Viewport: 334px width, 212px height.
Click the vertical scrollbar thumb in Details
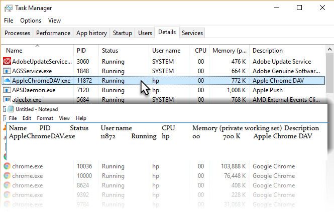pos(329,73)
